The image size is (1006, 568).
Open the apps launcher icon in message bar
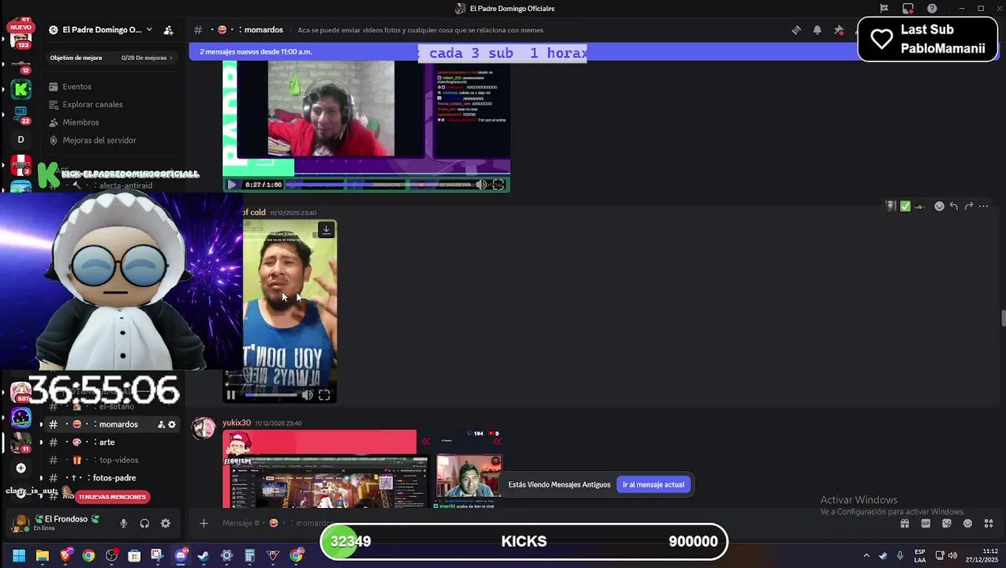coord(989,523)
